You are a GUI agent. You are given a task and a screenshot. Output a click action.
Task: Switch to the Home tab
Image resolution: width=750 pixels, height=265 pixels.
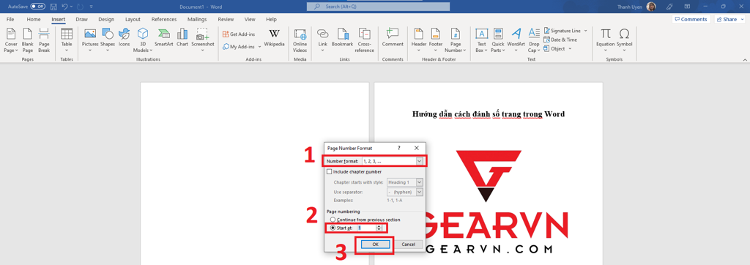tap(34, 20)
